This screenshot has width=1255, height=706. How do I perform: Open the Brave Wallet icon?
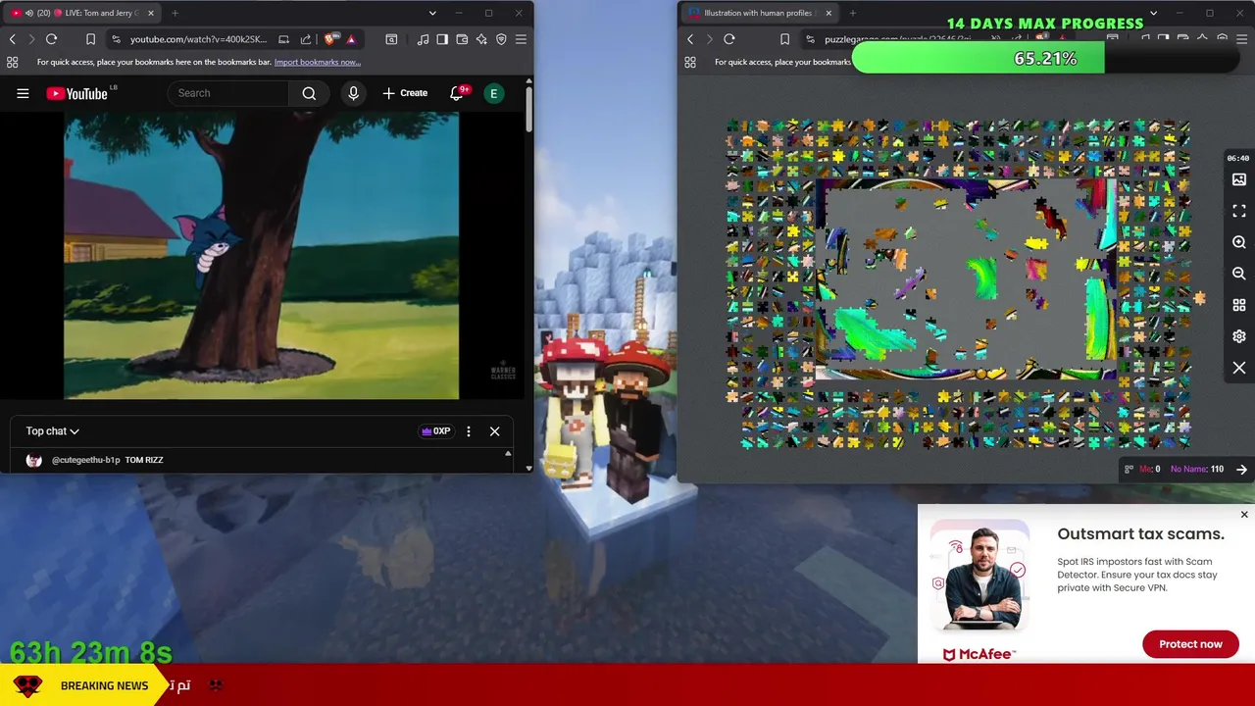[x=462, y=39]
